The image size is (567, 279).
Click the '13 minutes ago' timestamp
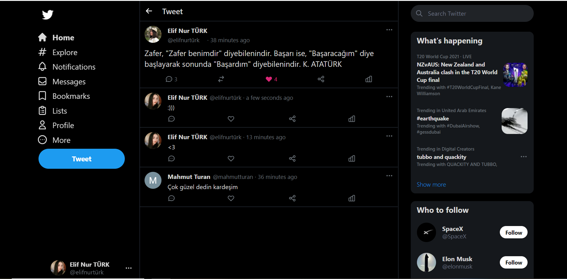(x=266, y=137)
